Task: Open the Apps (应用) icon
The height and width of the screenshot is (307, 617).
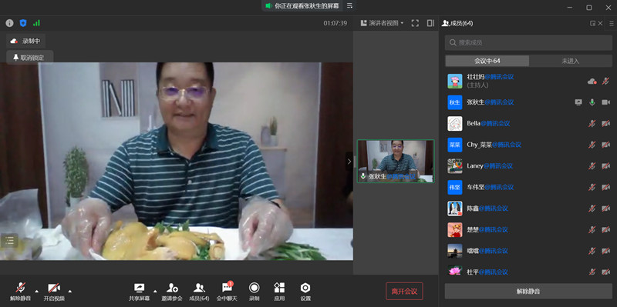Action: pos(279,292)
